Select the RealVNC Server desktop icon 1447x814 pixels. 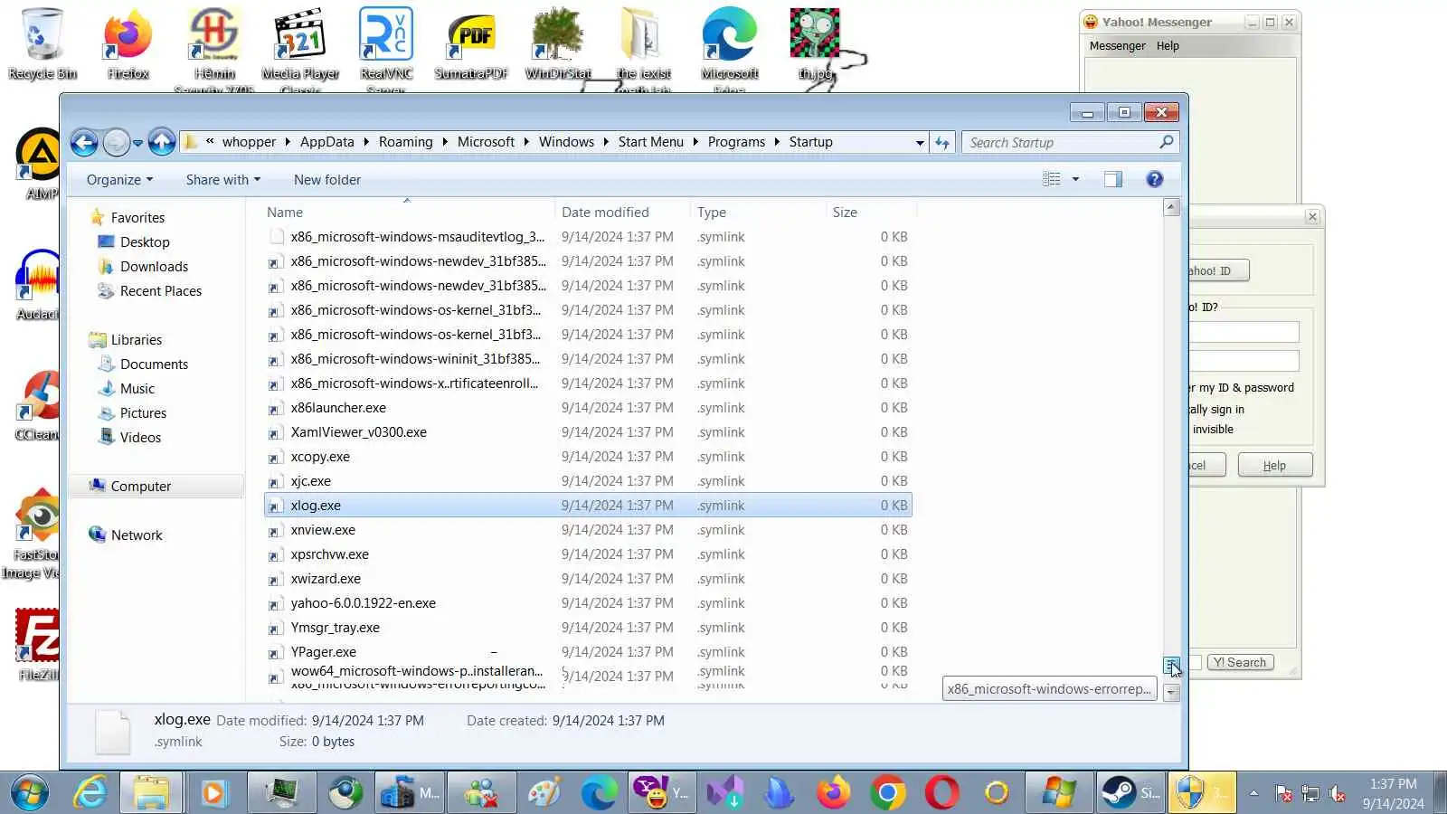386,48
